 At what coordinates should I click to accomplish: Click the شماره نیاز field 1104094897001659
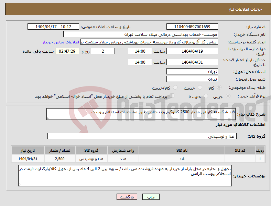click(x=192, y=27)
